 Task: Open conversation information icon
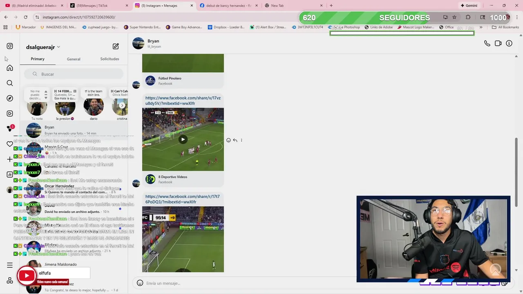[509, 43]
